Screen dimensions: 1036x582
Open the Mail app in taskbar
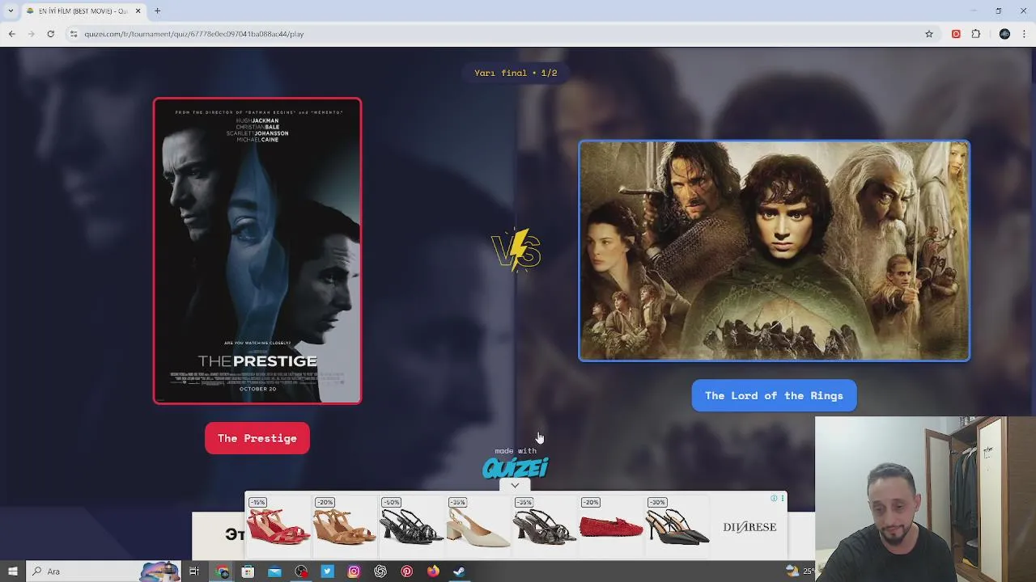274,571
